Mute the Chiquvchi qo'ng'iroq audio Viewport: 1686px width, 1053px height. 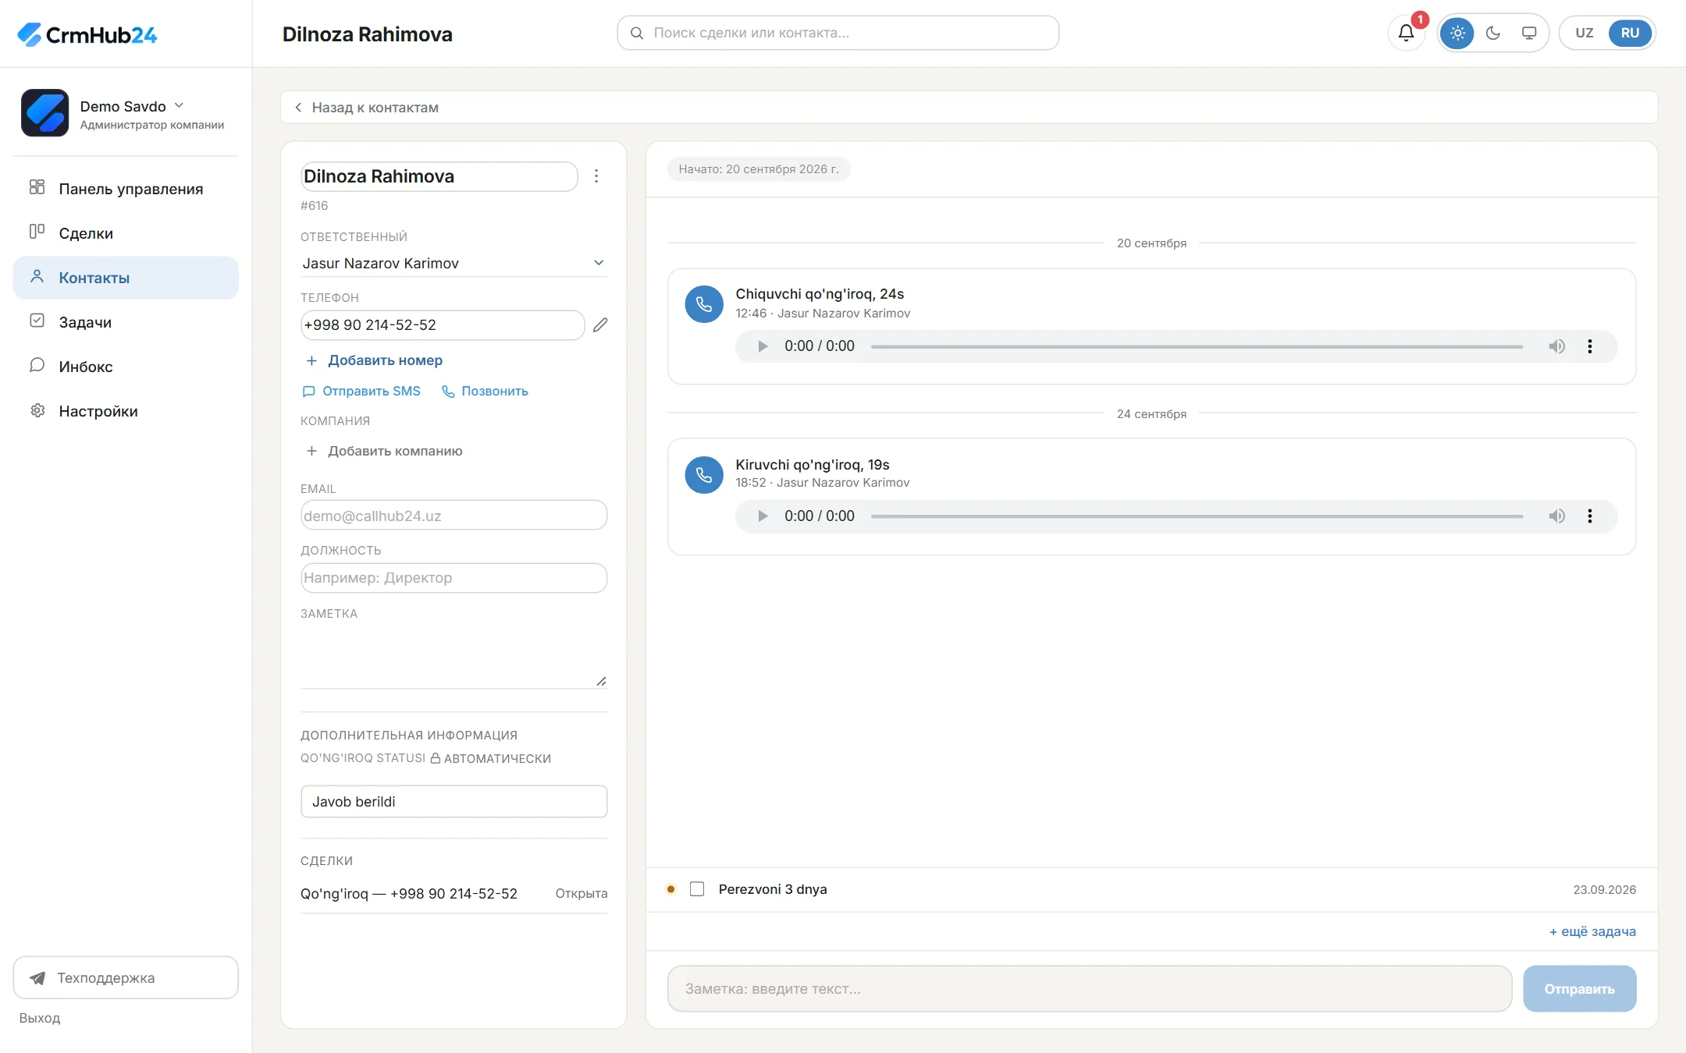pos(1556,346)
